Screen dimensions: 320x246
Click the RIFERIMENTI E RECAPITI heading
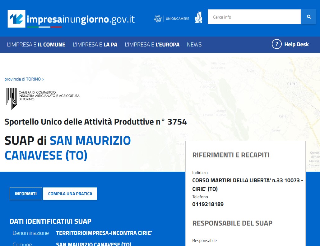[x=231, y=155]
